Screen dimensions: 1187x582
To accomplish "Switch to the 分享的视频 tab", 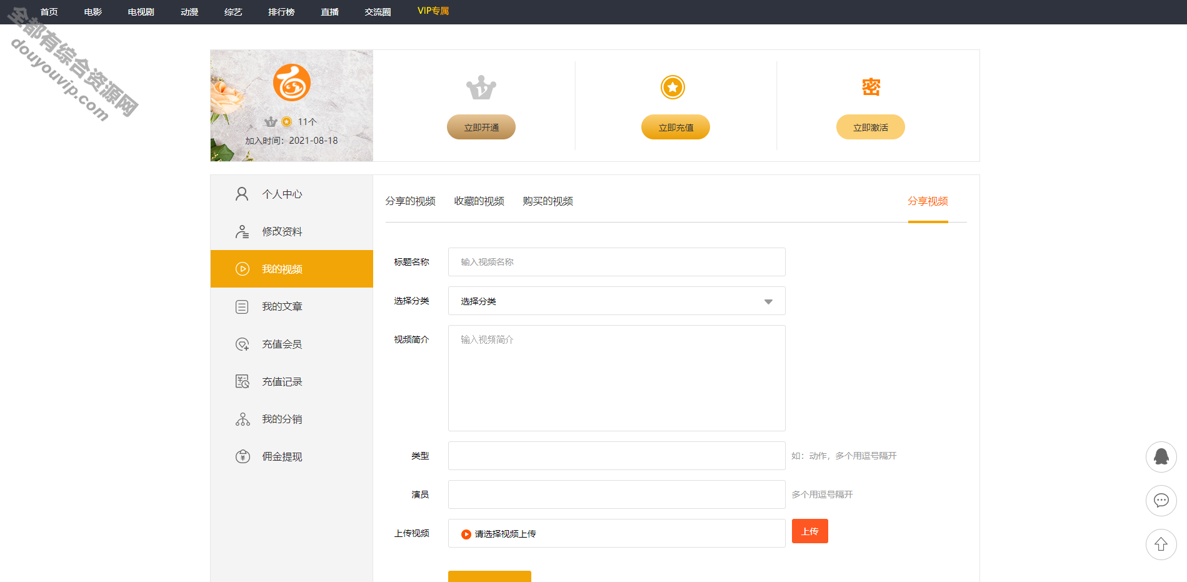I will 410,201.
